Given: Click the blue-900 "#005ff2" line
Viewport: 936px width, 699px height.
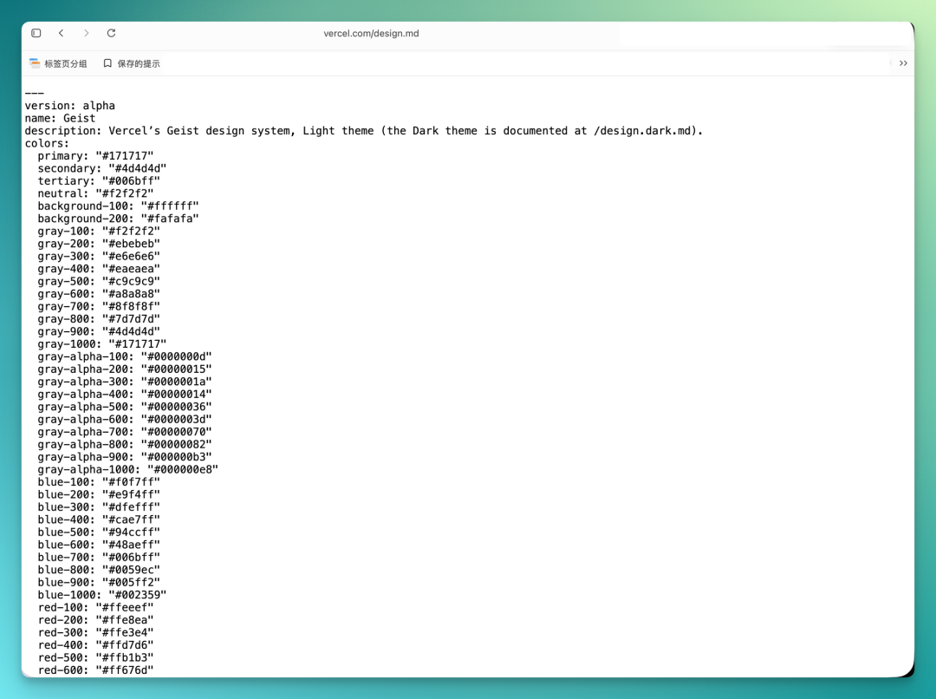Looking at the screenshot, I should pyautogui.click(x=99, y=583).
